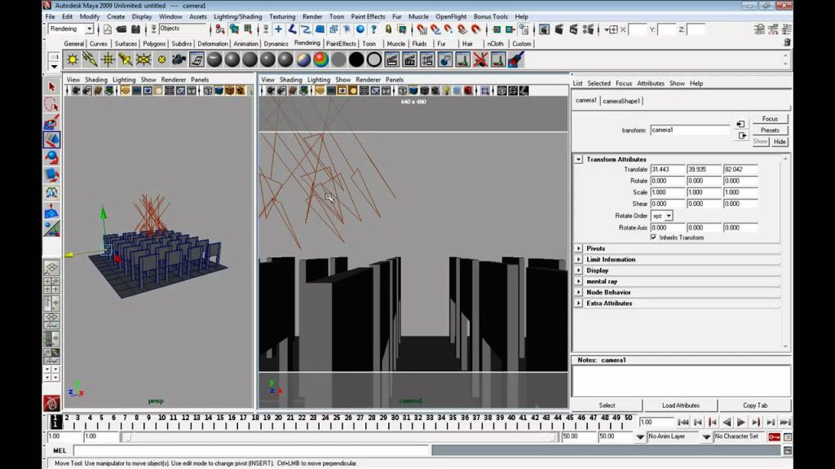Open the Script Editor icon
This screenshot has width=835, height=469.
point(788,450)
